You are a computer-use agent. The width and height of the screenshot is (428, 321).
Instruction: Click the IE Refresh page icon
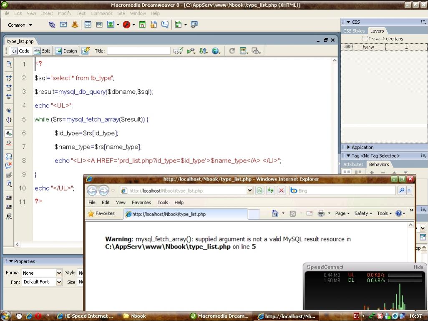[271, 191]
